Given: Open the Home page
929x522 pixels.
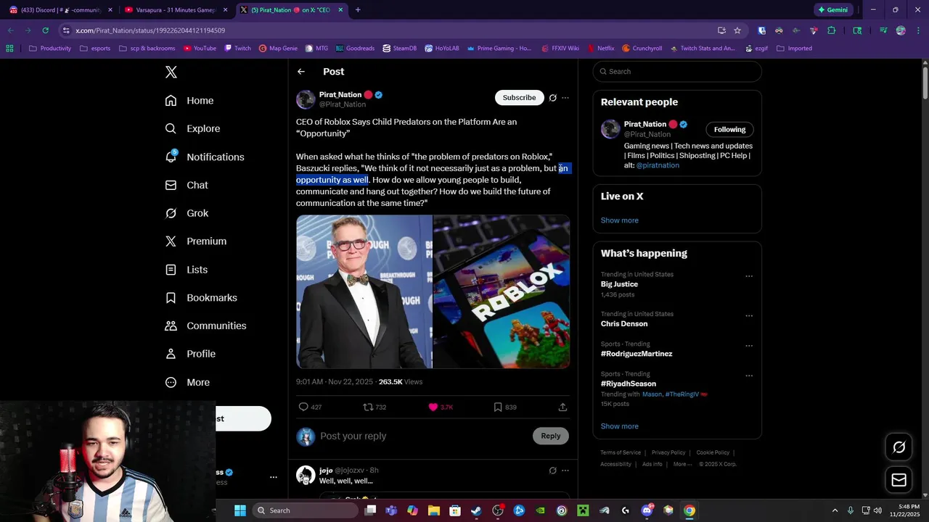Looking at the screenshot, I should (189, 101).
